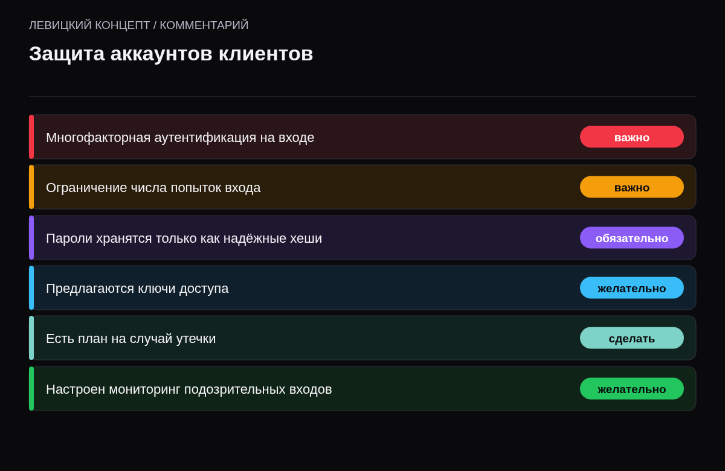Image resolution: width=725 pixels, height=471 pixels.
Task: Click the red accent bar of the first row
Action: (31, 137)
